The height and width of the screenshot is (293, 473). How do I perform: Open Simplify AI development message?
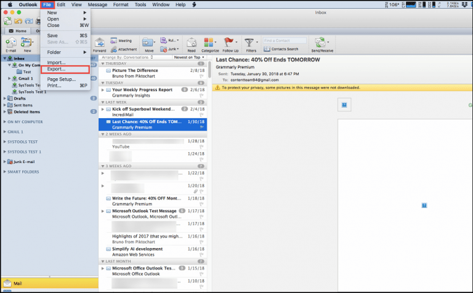tap(153, 252)
